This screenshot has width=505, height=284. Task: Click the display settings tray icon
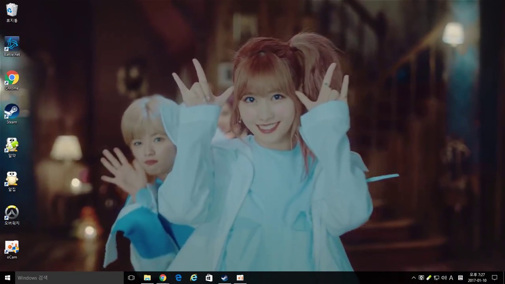coord(421,278)
